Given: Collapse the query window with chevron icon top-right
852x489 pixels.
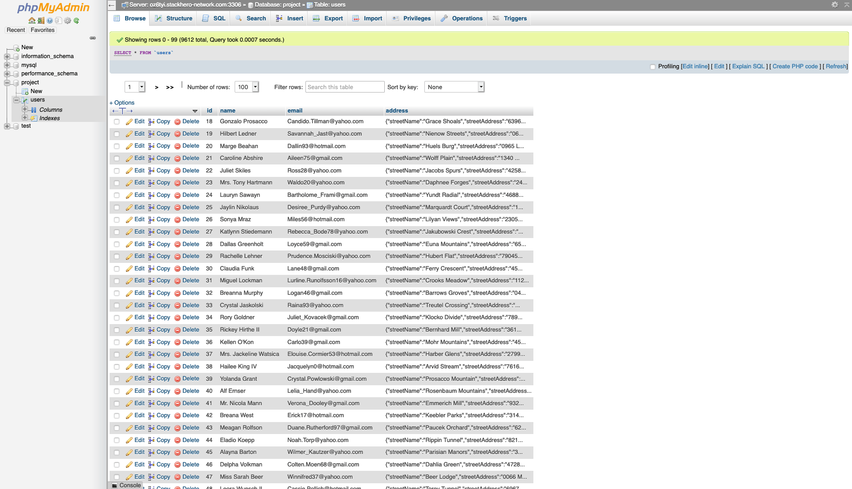Looking at the screenshot, I should [x=846, y=5].
